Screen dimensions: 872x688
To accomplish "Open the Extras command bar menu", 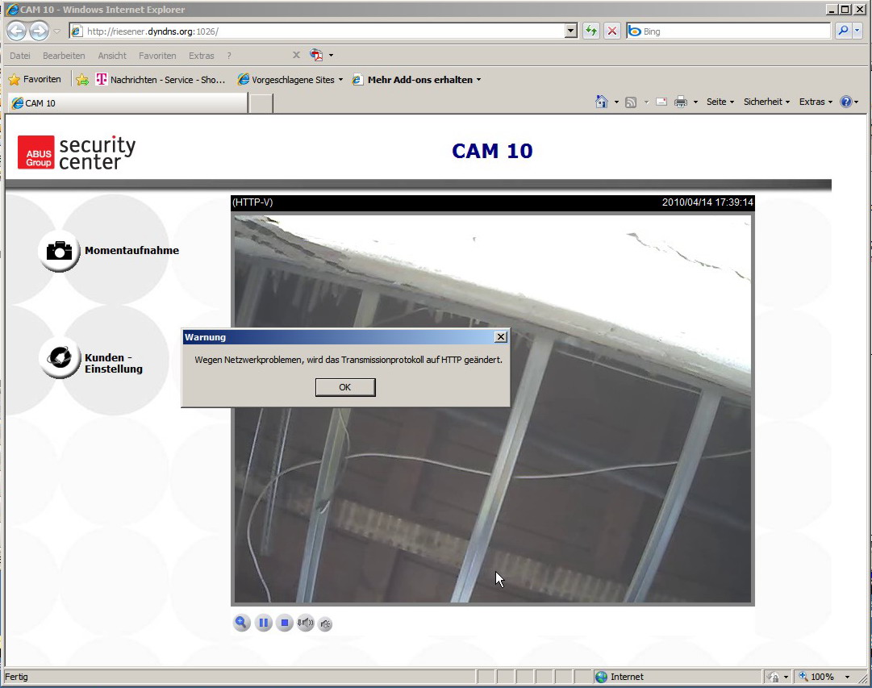I will pyautogui.click(x=816, y=102).
